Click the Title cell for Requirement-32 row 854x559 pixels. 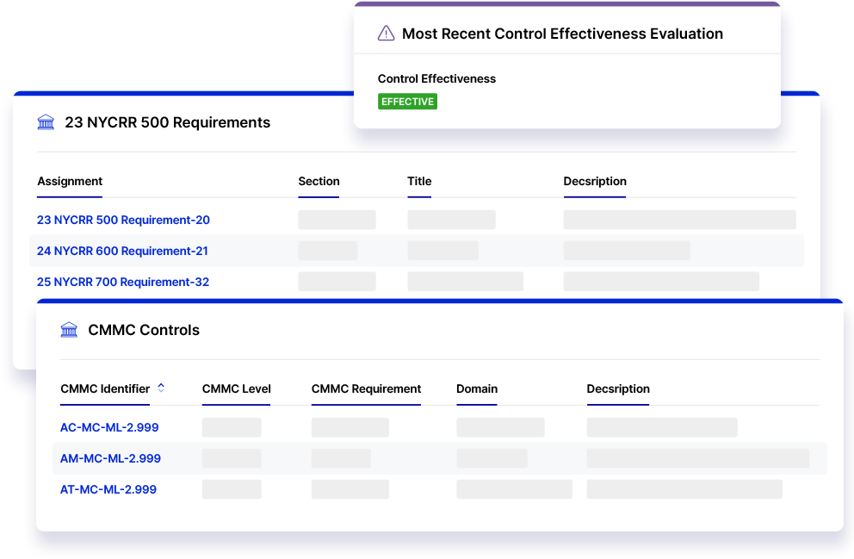465,282
